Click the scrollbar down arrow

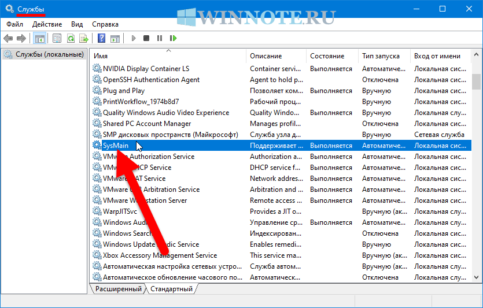tap(476, 277)
